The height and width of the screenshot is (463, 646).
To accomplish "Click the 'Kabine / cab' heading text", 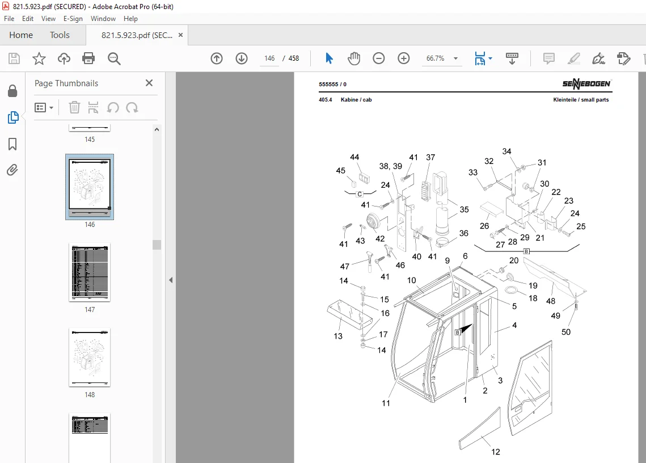I will [356, 100].
